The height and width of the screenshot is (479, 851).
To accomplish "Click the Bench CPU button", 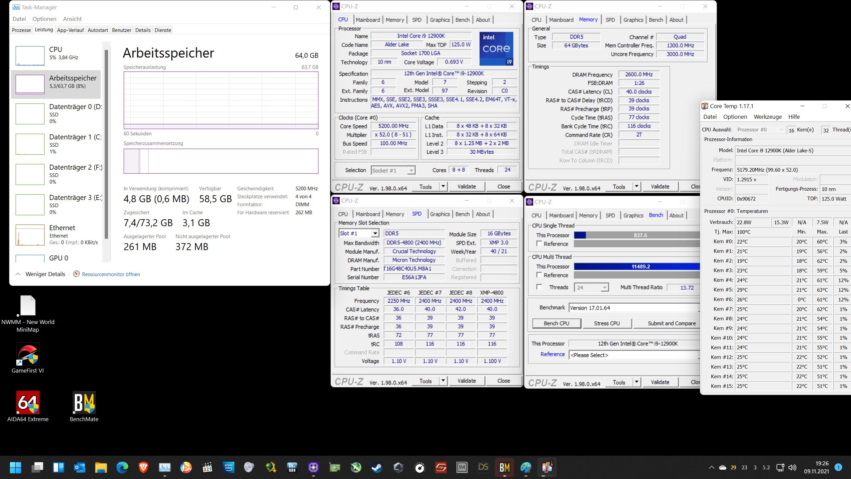I will (556, 323).
